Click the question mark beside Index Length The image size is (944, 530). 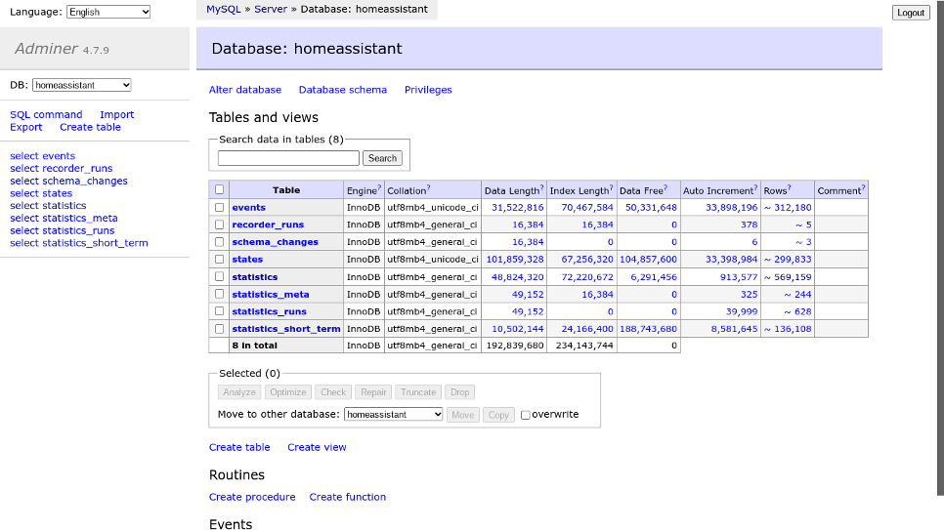(612, 187)
